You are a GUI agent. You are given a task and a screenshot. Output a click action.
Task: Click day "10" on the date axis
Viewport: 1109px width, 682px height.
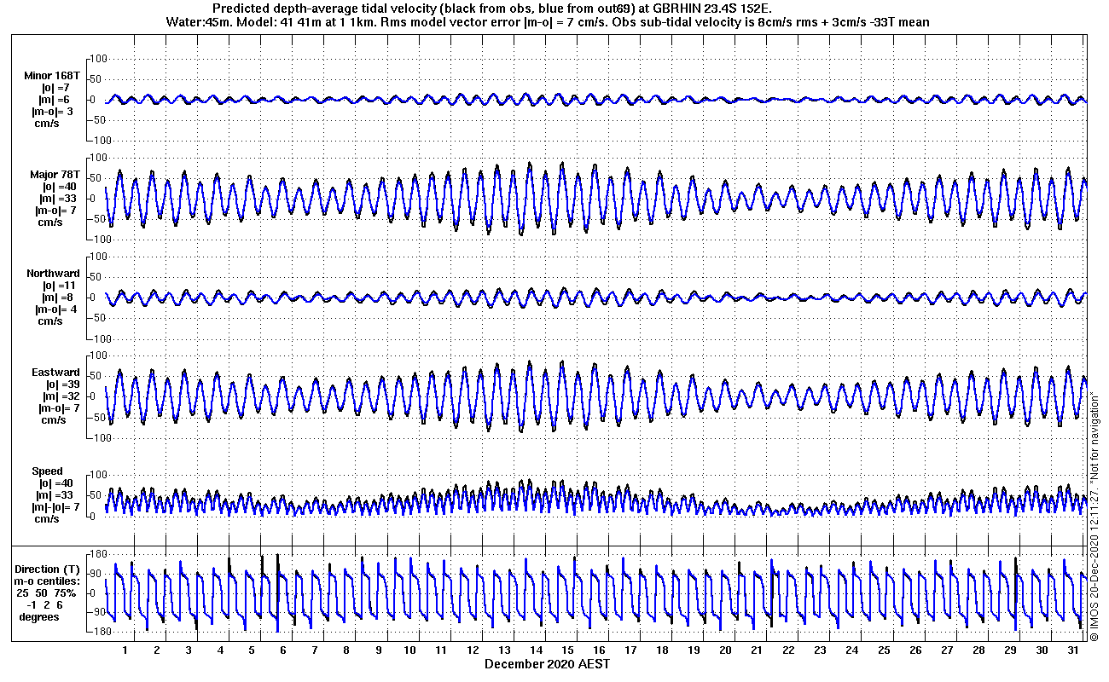pyautogui.click(x=409, y=650)
